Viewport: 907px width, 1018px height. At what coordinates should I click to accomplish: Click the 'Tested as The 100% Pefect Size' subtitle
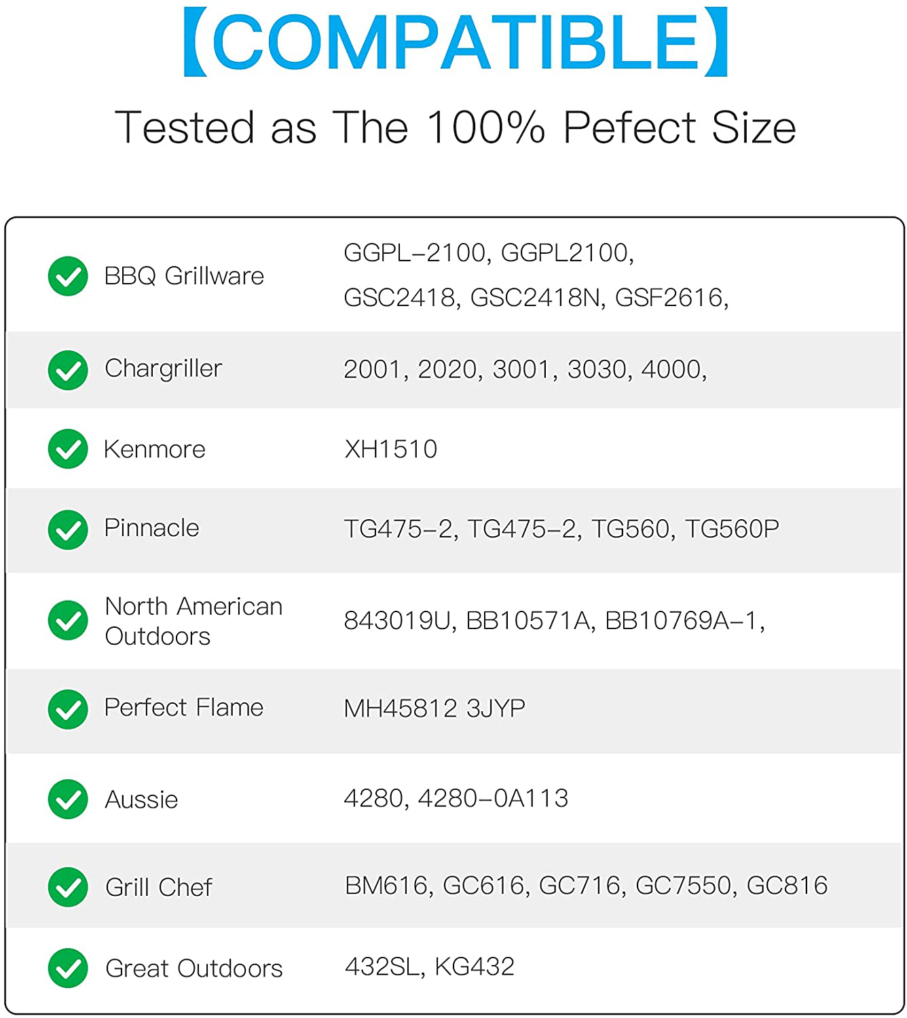click(x=456, y=128)
